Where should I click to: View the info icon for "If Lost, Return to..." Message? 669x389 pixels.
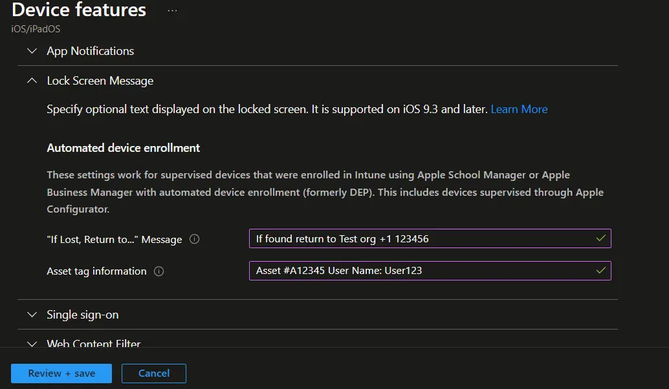[194, 238]
